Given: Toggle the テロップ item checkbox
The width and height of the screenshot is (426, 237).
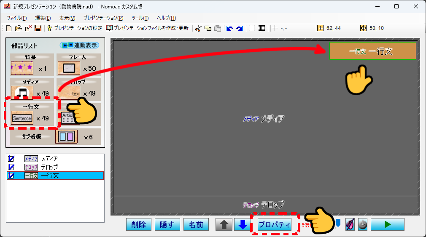Looking at the screenshot, I should (11, 167).
